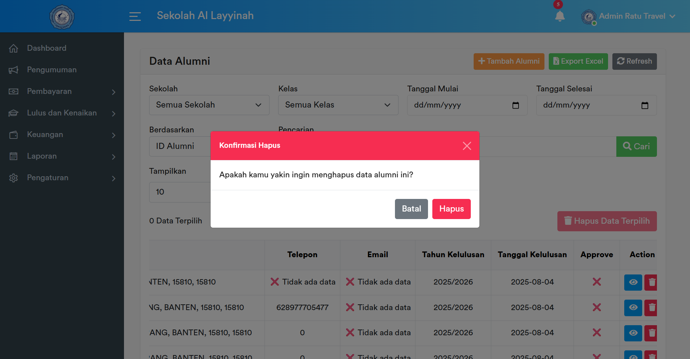Click the Tambah Alumni button
This screenshot has width=690, height=359.
tap(509, 61)
